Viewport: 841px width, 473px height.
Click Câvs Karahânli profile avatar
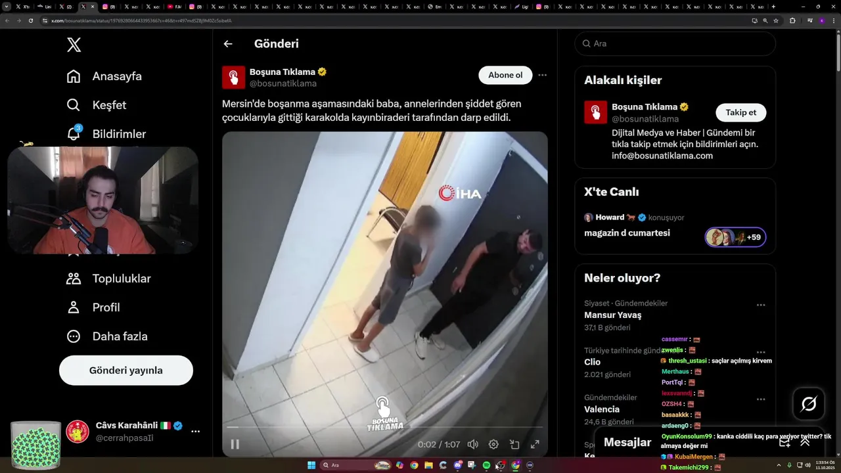(78, 432)
